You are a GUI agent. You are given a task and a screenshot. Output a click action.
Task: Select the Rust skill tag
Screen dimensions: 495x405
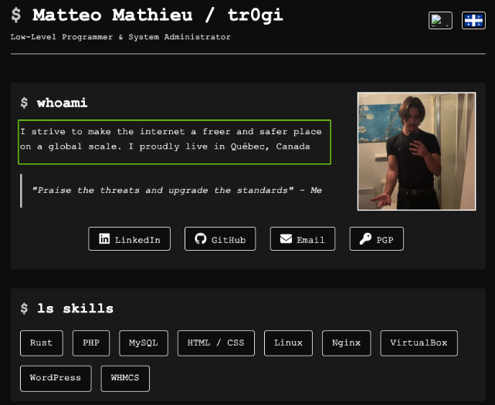coord(42,343)
